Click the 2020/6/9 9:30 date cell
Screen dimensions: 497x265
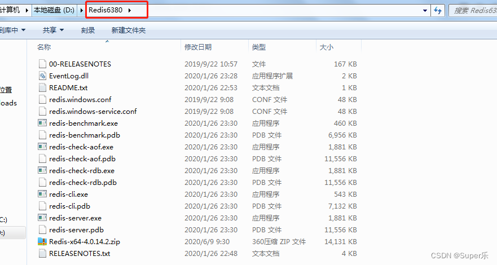207,241
